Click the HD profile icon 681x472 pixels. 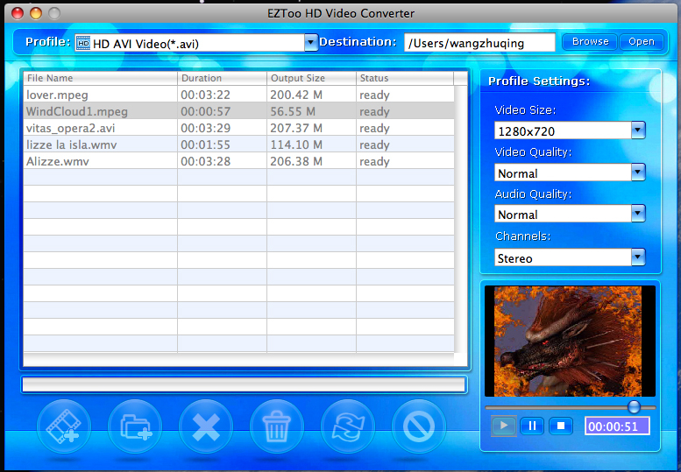(83, 43)
